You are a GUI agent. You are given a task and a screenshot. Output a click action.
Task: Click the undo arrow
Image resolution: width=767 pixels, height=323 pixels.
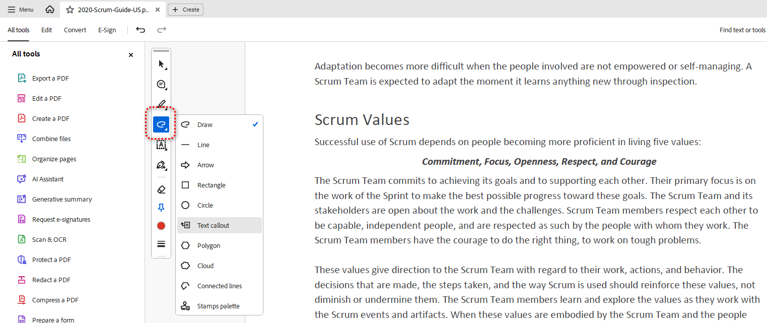coord(141,30)
